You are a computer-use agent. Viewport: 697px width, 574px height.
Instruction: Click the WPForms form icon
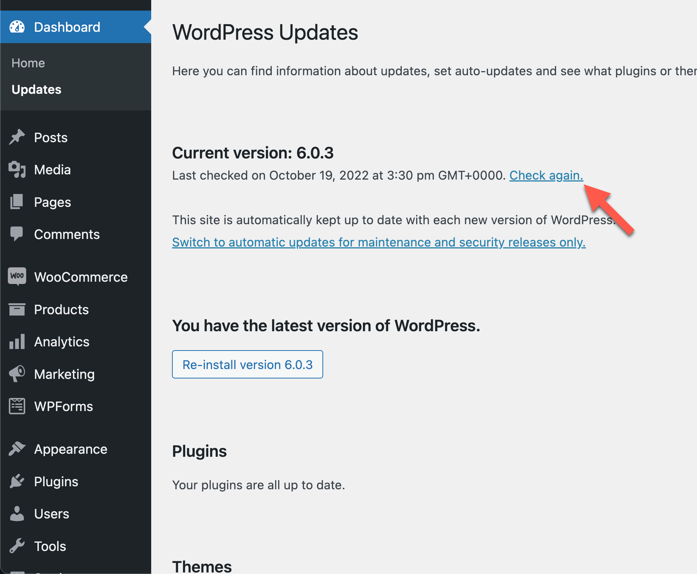click(x=17, y=406)
